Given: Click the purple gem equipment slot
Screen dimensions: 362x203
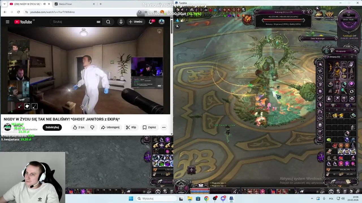Looking at the screenshot, I should pos(351,84).
